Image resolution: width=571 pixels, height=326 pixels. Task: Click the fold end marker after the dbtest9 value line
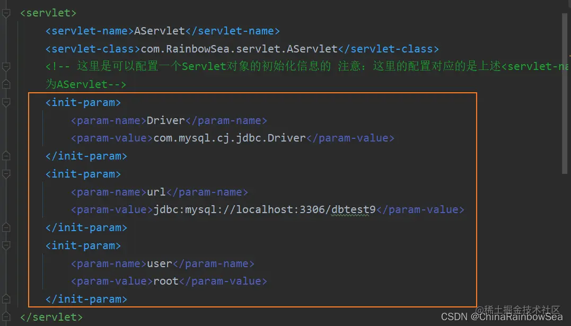click(x=6, y=227)
